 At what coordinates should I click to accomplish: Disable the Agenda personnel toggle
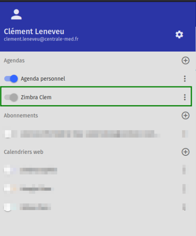tap(11, 79)
